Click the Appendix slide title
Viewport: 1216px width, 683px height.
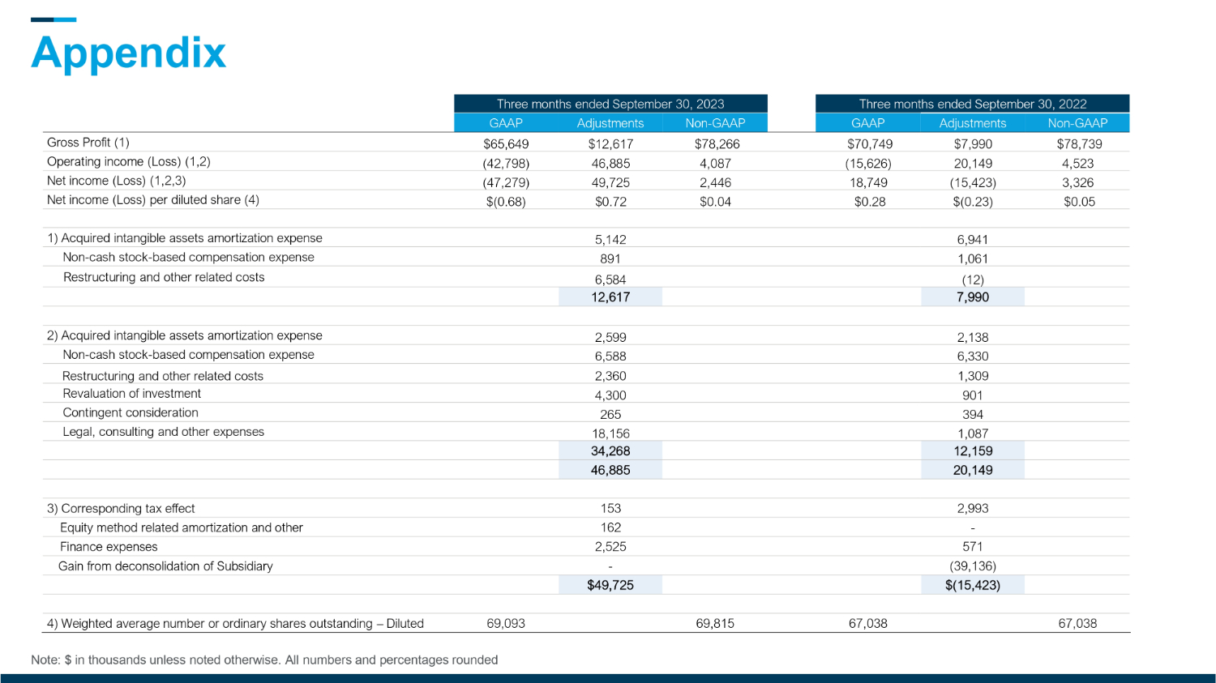128,53
